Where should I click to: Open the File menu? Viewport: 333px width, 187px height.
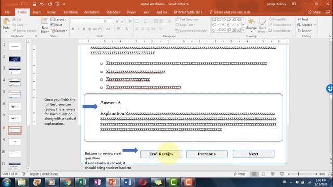point(7,12)
